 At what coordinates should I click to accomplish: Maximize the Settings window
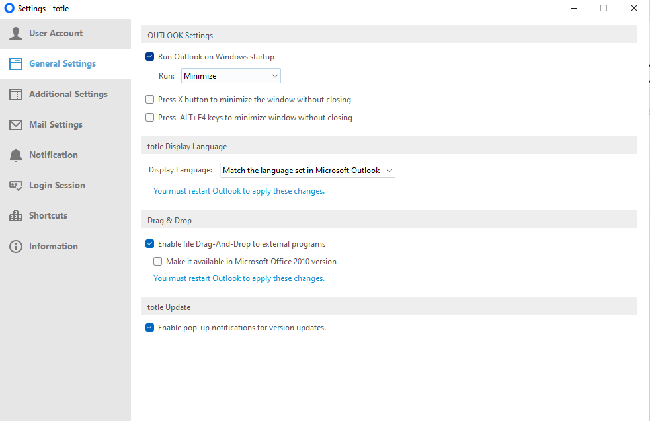pos(604,8)
